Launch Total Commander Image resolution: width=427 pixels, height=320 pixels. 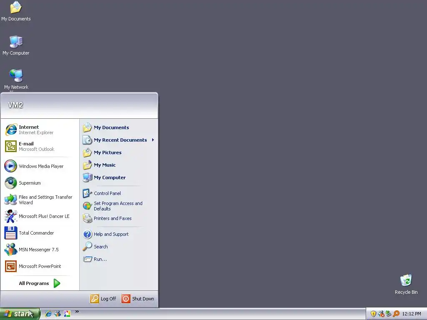[40, 233]
